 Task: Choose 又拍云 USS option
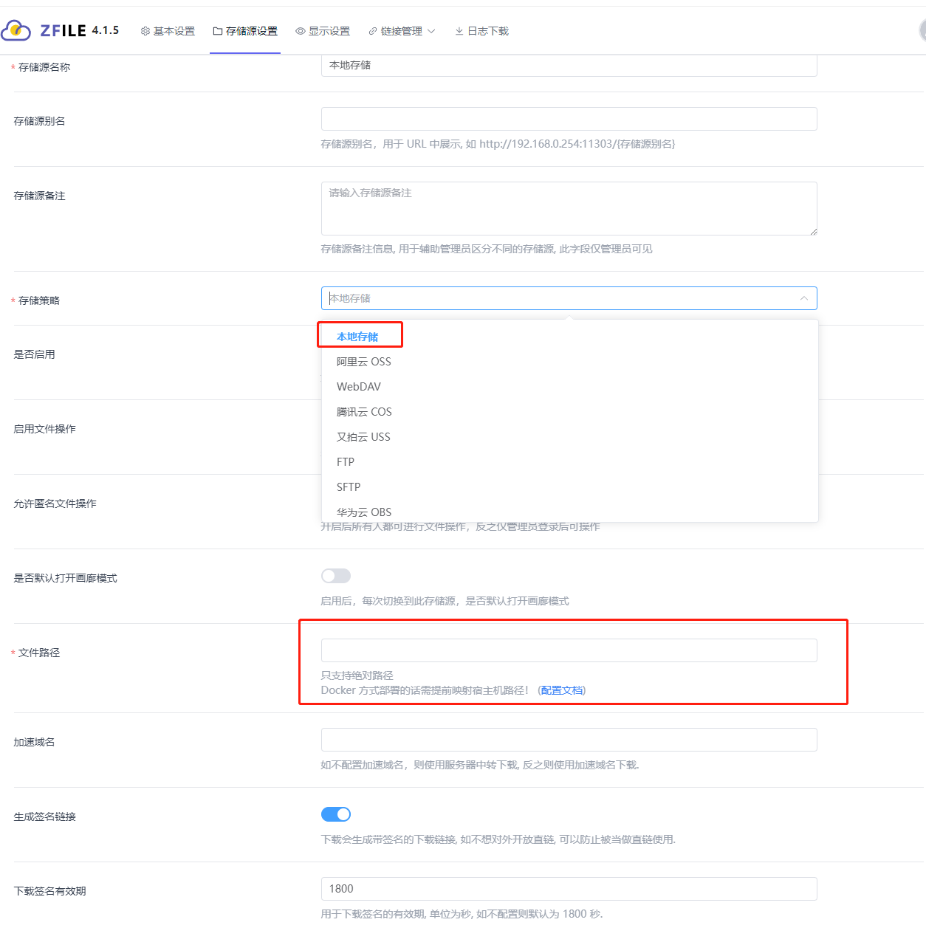pyautogui.click(x=363, y=437)
